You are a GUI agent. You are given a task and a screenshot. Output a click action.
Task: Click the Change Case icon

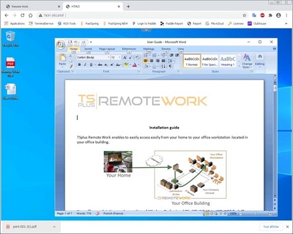[x=118, y=65]
